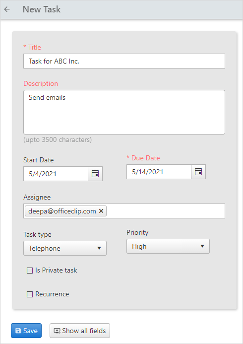Click the deepa@officeclip.com assignee tag
The image size is (243, 344).
(62, 211)
